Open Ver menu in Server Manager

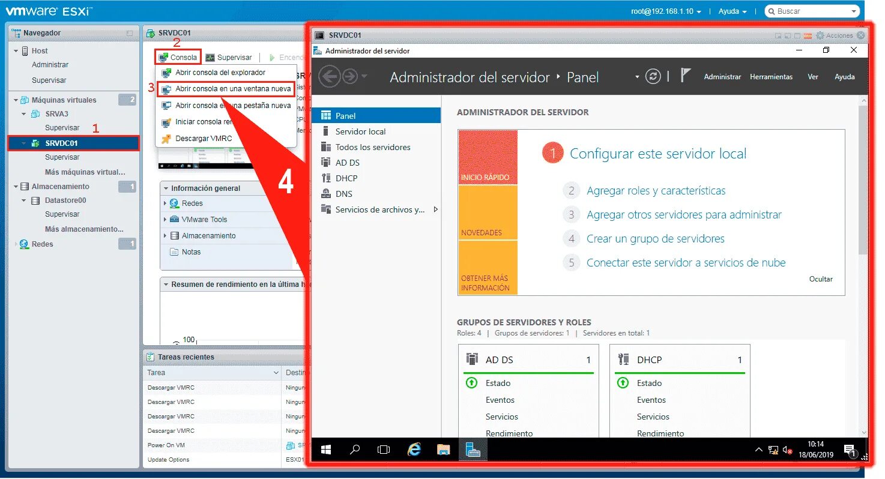812,77
